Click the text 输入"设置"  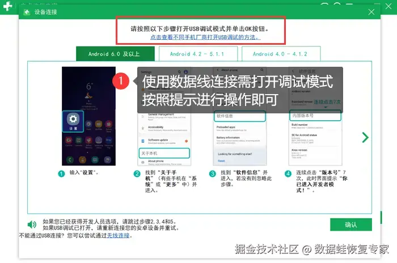[84, 173]
